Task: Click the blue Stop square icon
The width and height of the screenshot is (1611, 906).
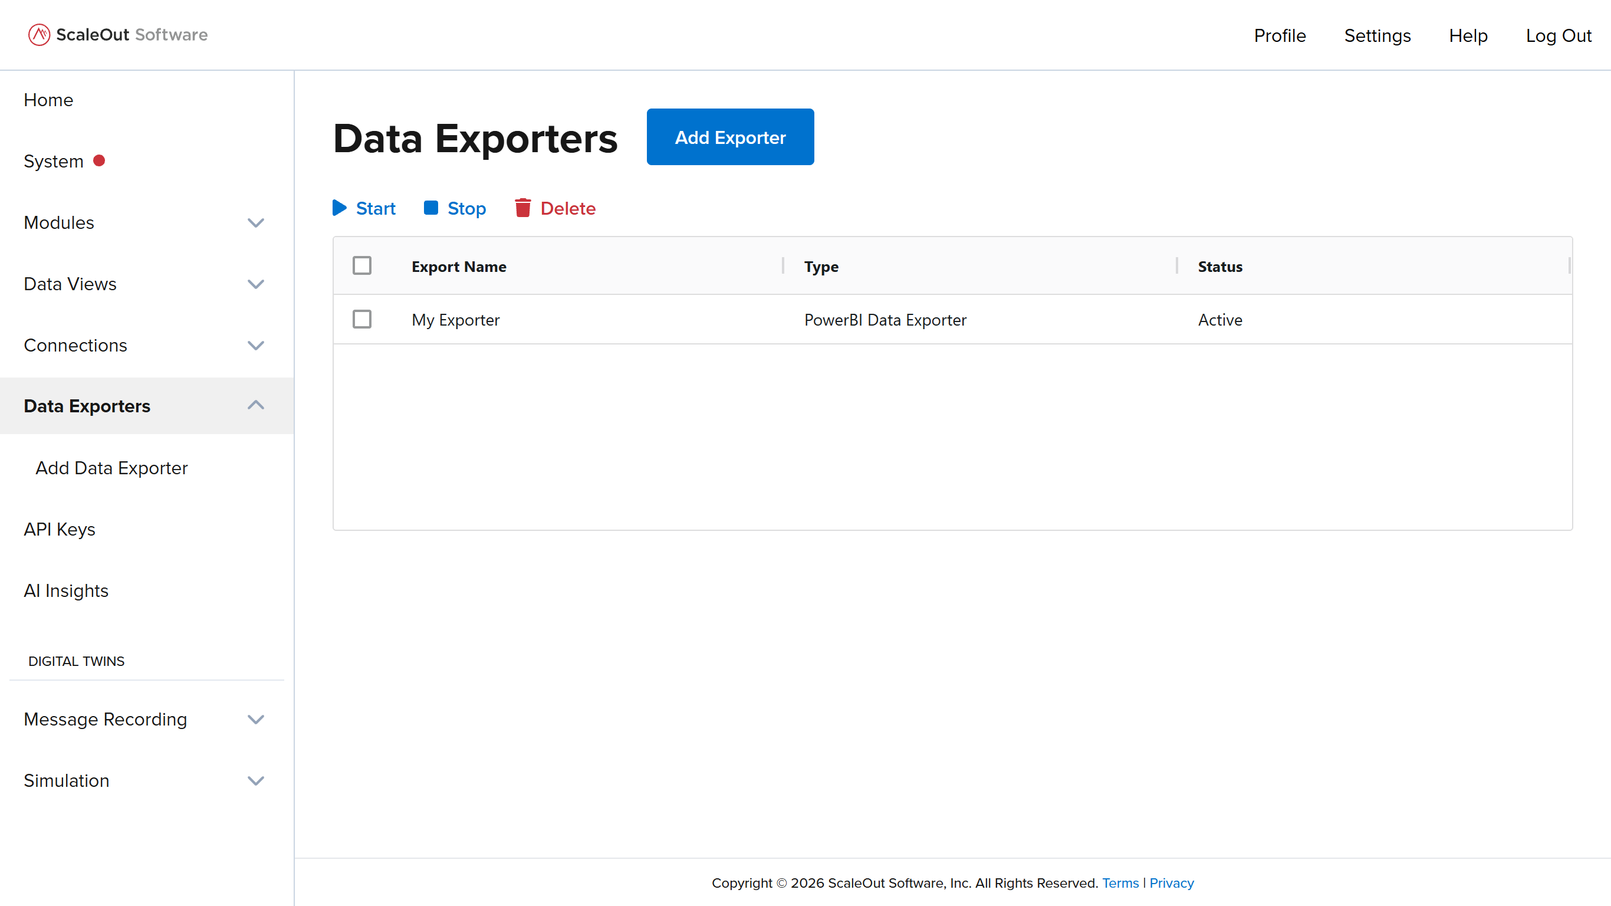Action: tap(431, 208)
